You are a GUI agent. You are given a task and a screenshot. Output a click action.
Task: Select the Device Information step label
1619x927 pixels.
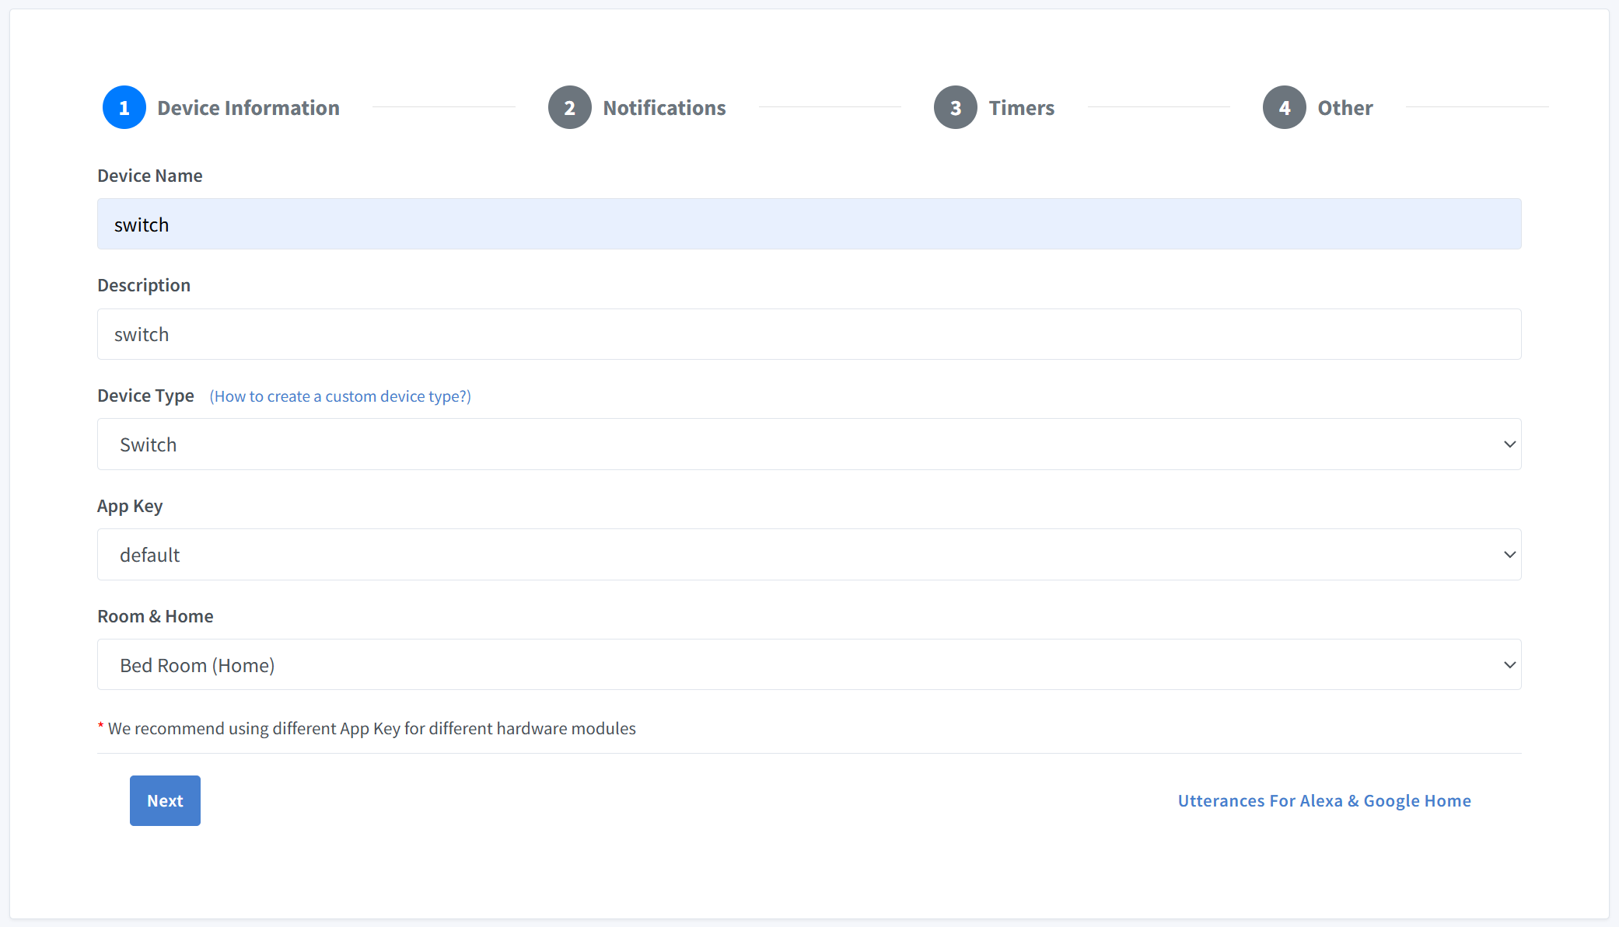[248, 107]
